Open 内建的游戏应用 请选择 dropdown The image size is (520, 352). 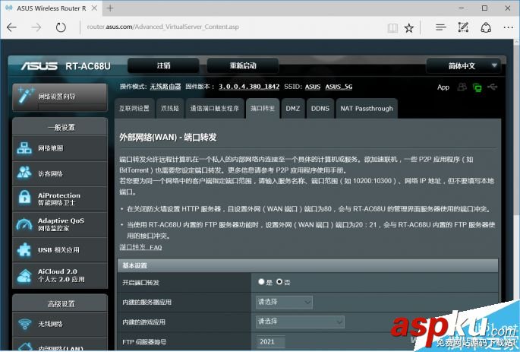(300, 322)
